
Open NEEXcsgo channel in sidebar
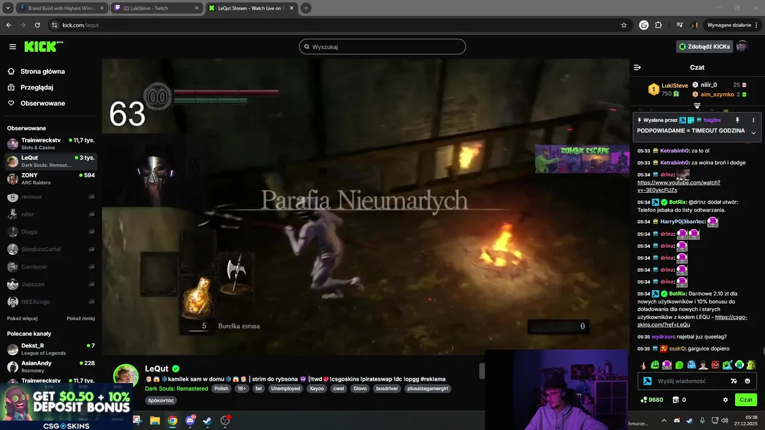(51, 302)
